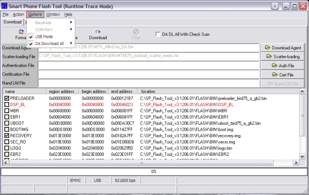Toggle USB Mode in Options menu
This screenshot has width=309, height=195.
coord(51,37)
